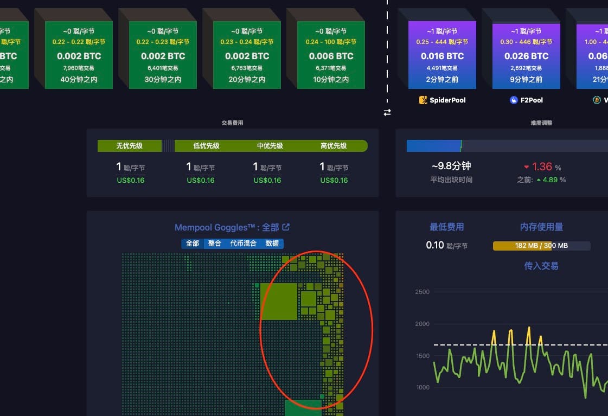
Task: Open the Mempool Goggles external link icon
Action: [x=286, y=227]
